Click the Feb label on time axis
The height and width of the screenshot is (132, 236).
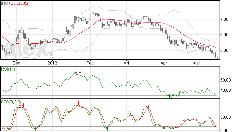point(90,63)
